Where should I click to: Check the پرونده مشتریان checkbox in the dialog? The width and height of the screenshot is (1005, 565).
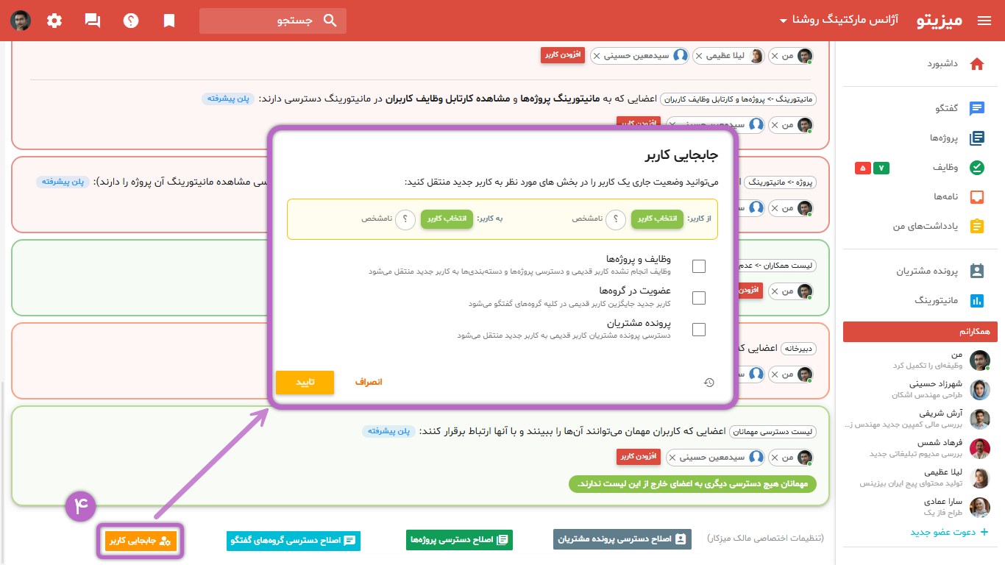click(699, 330)
